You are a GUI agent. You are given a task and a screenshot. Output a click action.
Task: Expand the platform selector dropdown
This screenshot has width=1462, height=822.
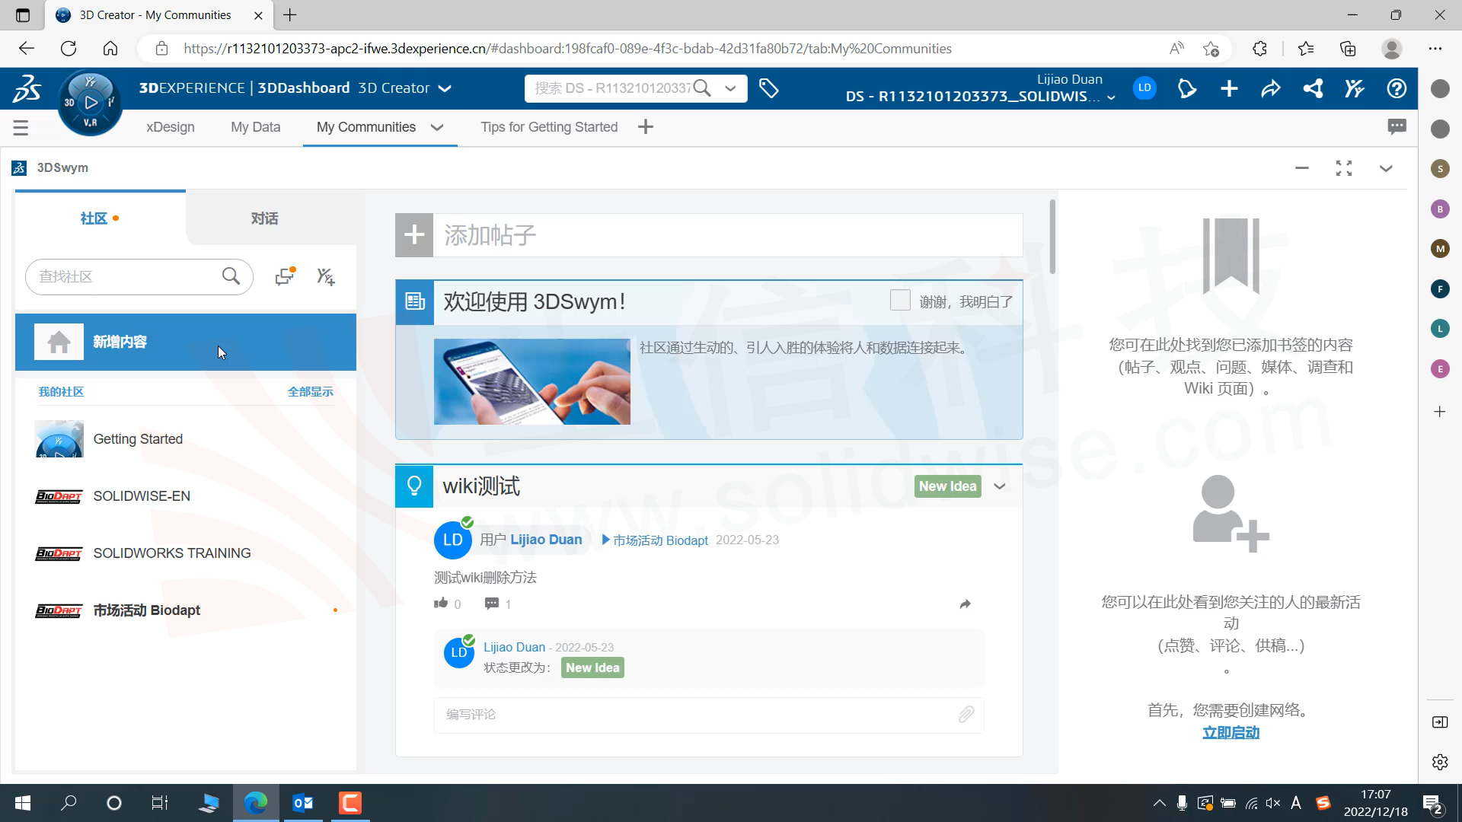1111,97
